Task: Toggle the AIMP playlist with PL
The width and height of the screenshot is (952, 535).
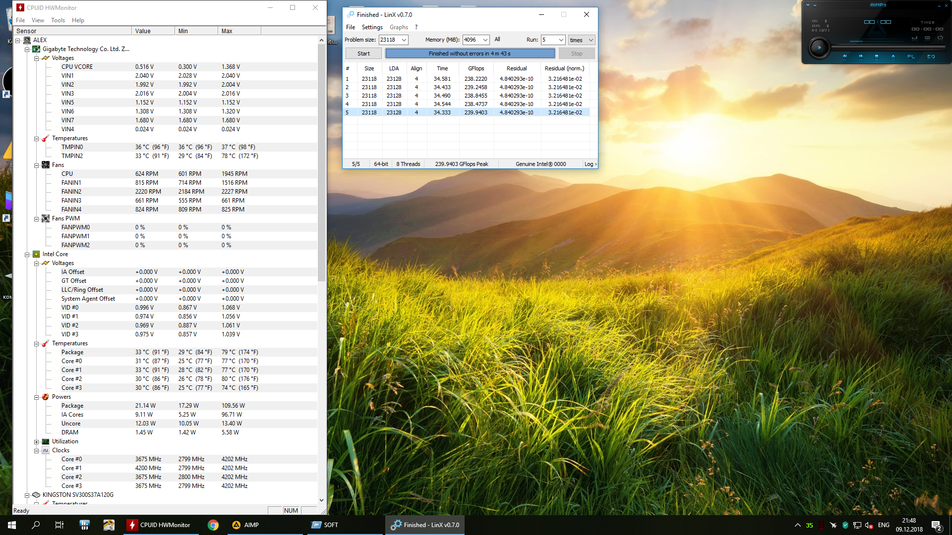Action: tap(911, 56)
